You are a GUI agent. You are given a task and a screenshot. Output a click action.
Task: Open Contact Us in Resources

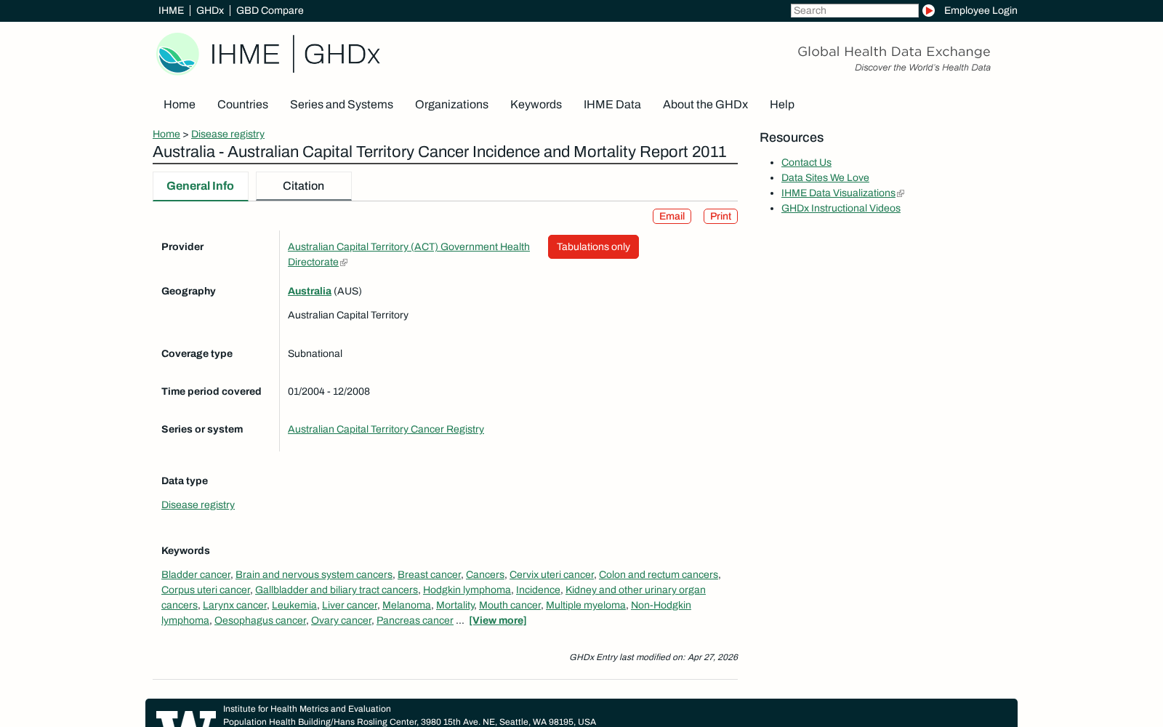click(x=806, y=162)
